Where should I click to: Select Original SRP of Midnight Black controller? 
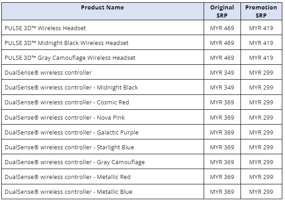point(222,88)
